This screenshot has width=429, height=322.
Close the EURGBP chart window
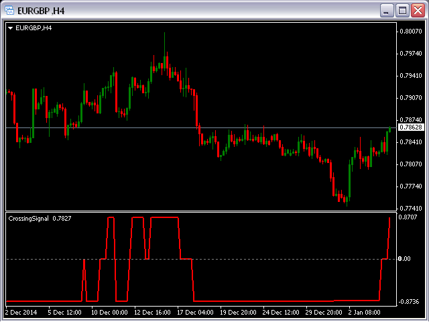[x=418, y=11]
